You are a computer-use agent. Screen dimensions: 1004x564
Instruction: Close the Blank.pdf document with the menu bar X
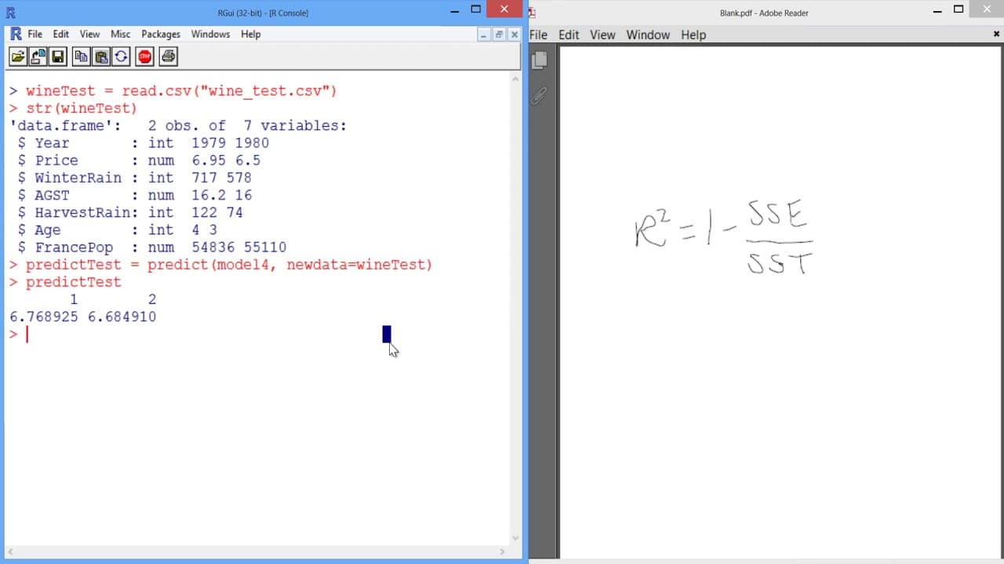pos(996,34)
